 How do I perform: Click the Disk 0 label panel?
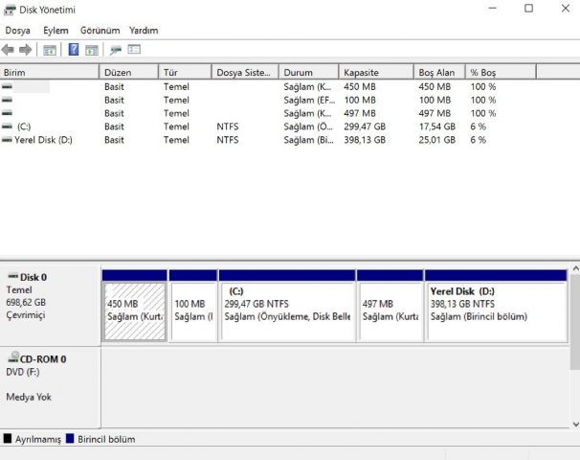[51, 306]
